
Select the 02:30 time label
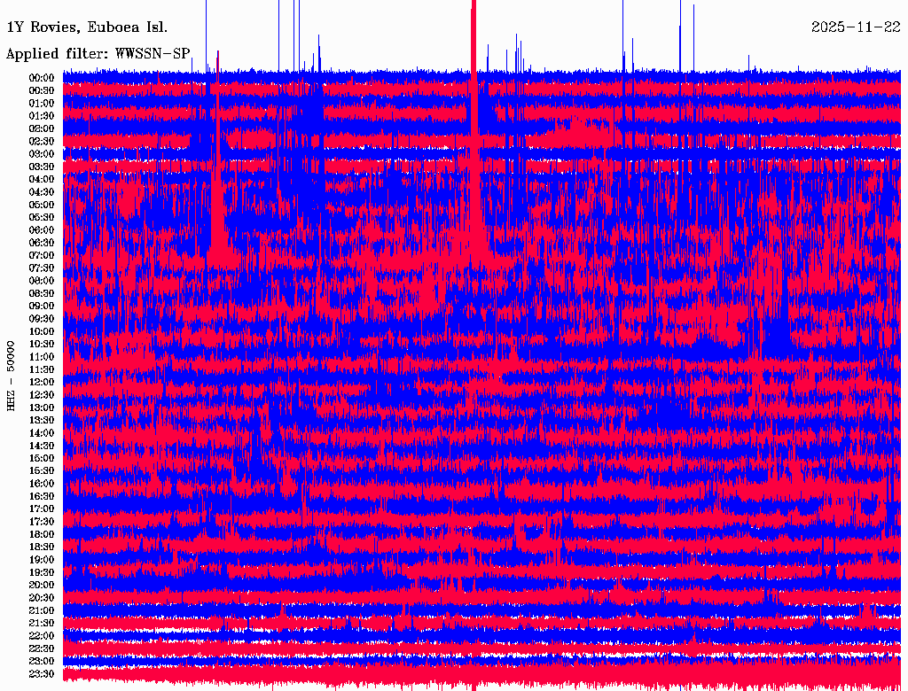(x=42, y=141)
